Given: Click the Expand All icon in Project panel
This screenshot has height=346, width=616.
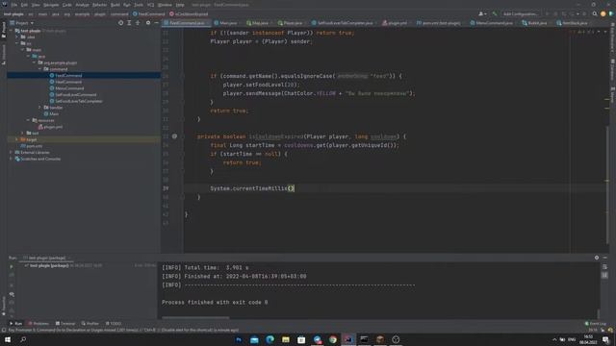Looking at the screenshot, I should point(129,23).
